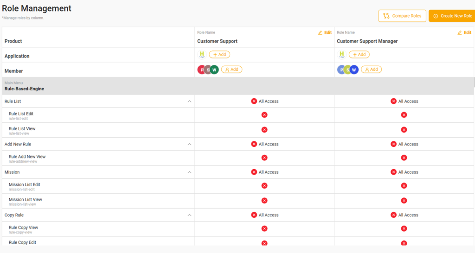Select the light-blue P avatar in Customer Support Manager
Viewport: 475px width, 253px height.
pyautogui.click(x=341, y=70)
